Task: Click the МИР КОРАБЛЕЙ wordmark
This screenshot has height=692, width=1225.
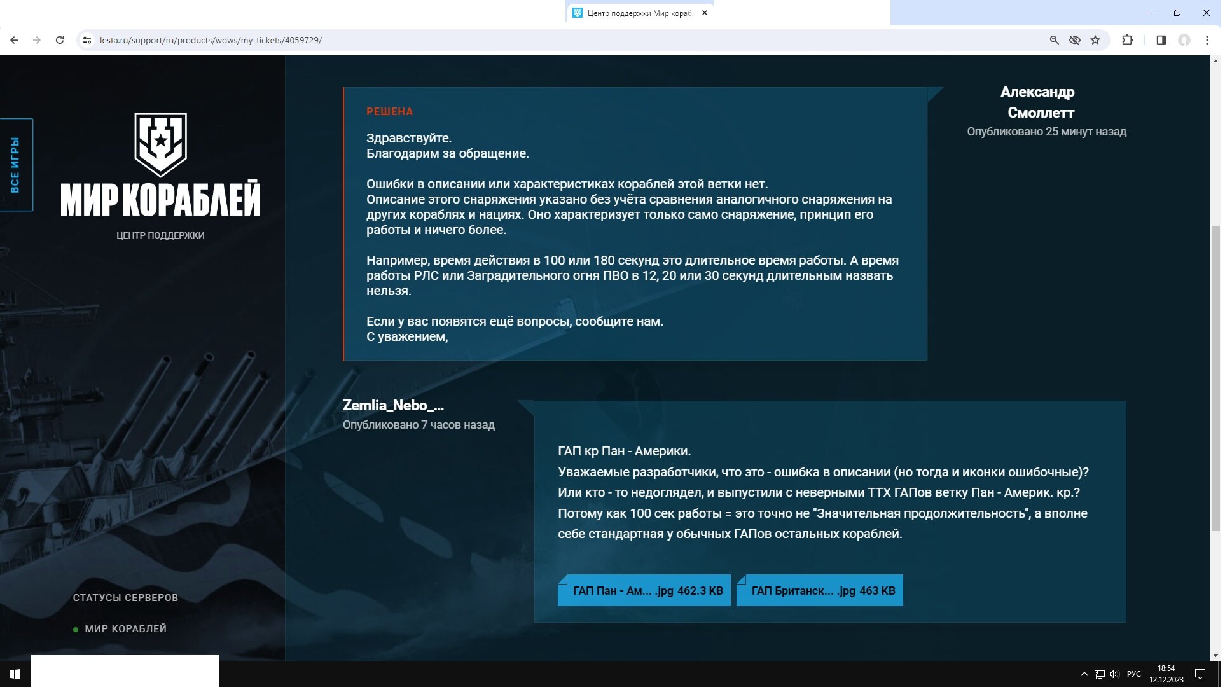Action: click(x=160, y=198)
